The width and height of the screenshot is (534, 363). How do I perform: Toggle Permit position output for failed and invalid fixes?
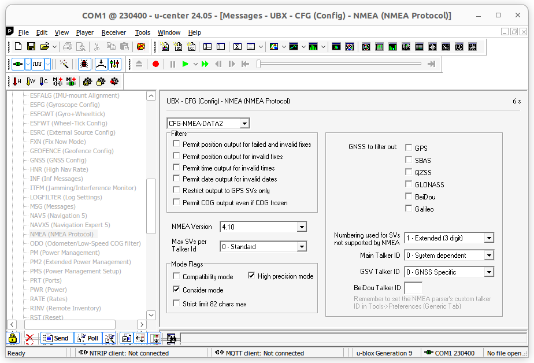tap(176, 144)
